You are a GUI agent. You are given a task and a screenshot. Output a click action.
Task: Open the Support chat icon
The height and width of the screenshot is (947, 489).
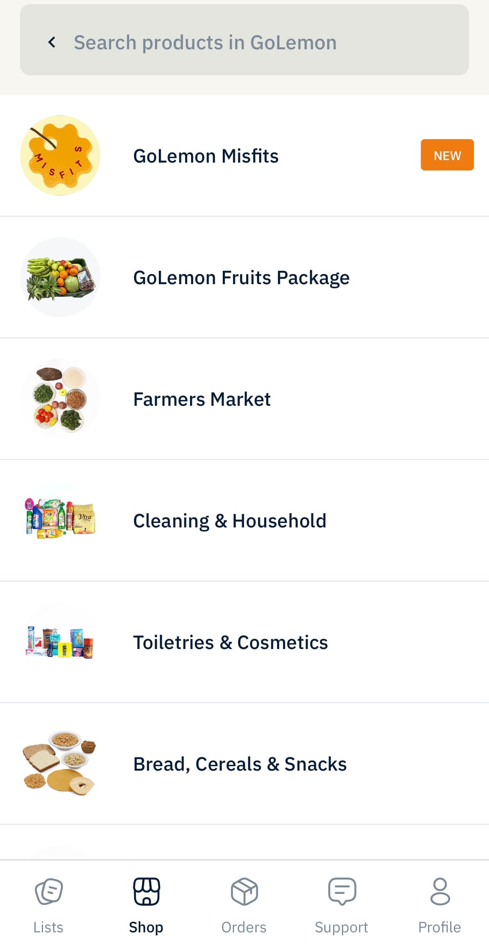tap(342, 891)
